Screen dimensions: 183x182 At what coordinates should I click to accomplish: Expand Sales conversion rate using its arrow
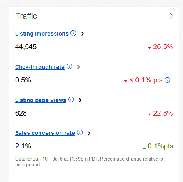pos(89,133)
